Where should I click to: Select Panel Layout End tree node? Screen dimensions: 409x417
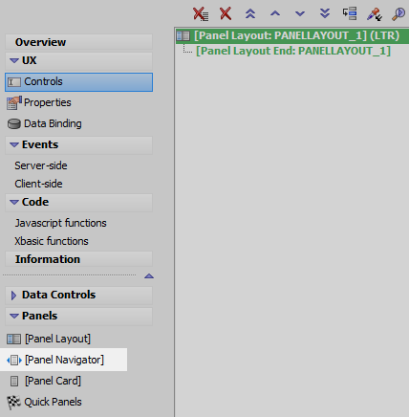[x=293, y=51]
